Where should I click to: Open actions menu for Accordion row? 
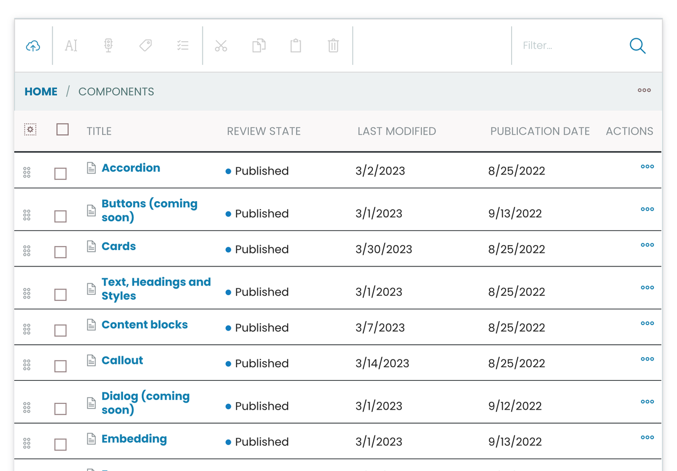(x=647, y=167)
